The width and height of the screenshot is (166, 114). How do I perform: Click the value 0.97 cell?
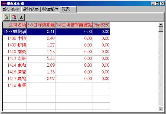click(41, 79)
